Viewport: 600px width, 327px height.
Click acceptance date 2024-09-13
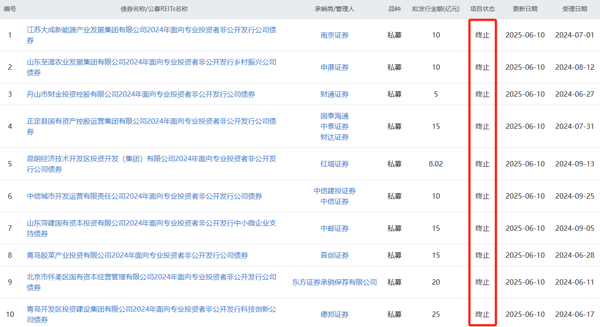tap(575, 164)
